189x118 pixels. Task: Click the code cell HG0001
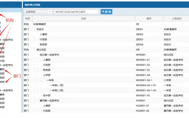click(141, 101)
